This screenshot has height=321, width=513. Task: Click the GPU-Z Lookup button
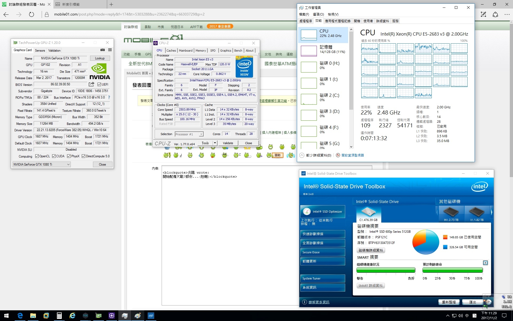point(100,58)
